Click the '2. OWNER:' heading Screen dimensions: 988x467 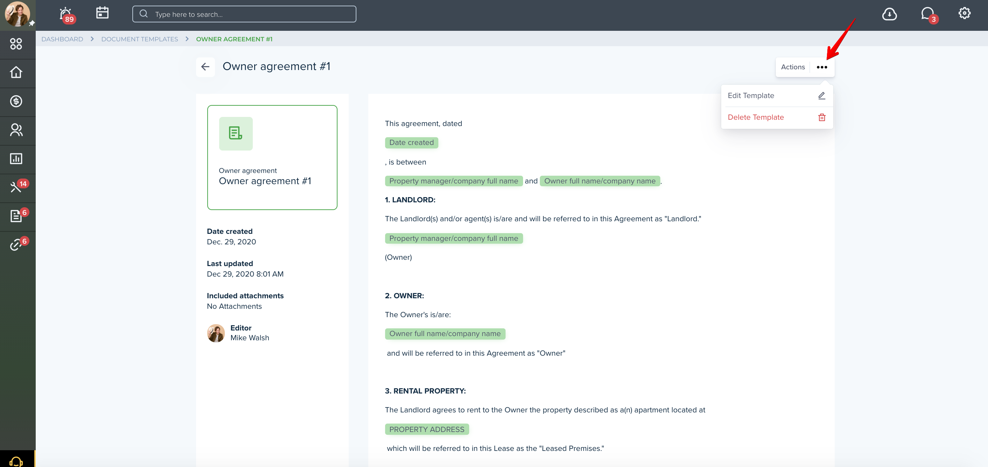click(x=404, y=295)
